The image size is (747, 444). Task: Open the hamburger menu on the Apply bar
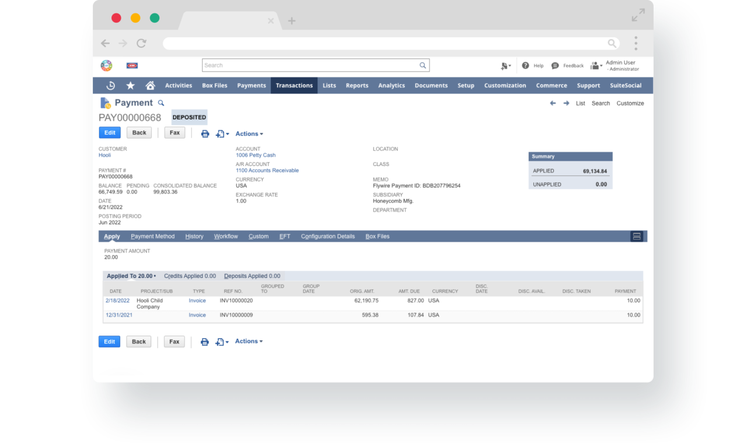[636, 236]
